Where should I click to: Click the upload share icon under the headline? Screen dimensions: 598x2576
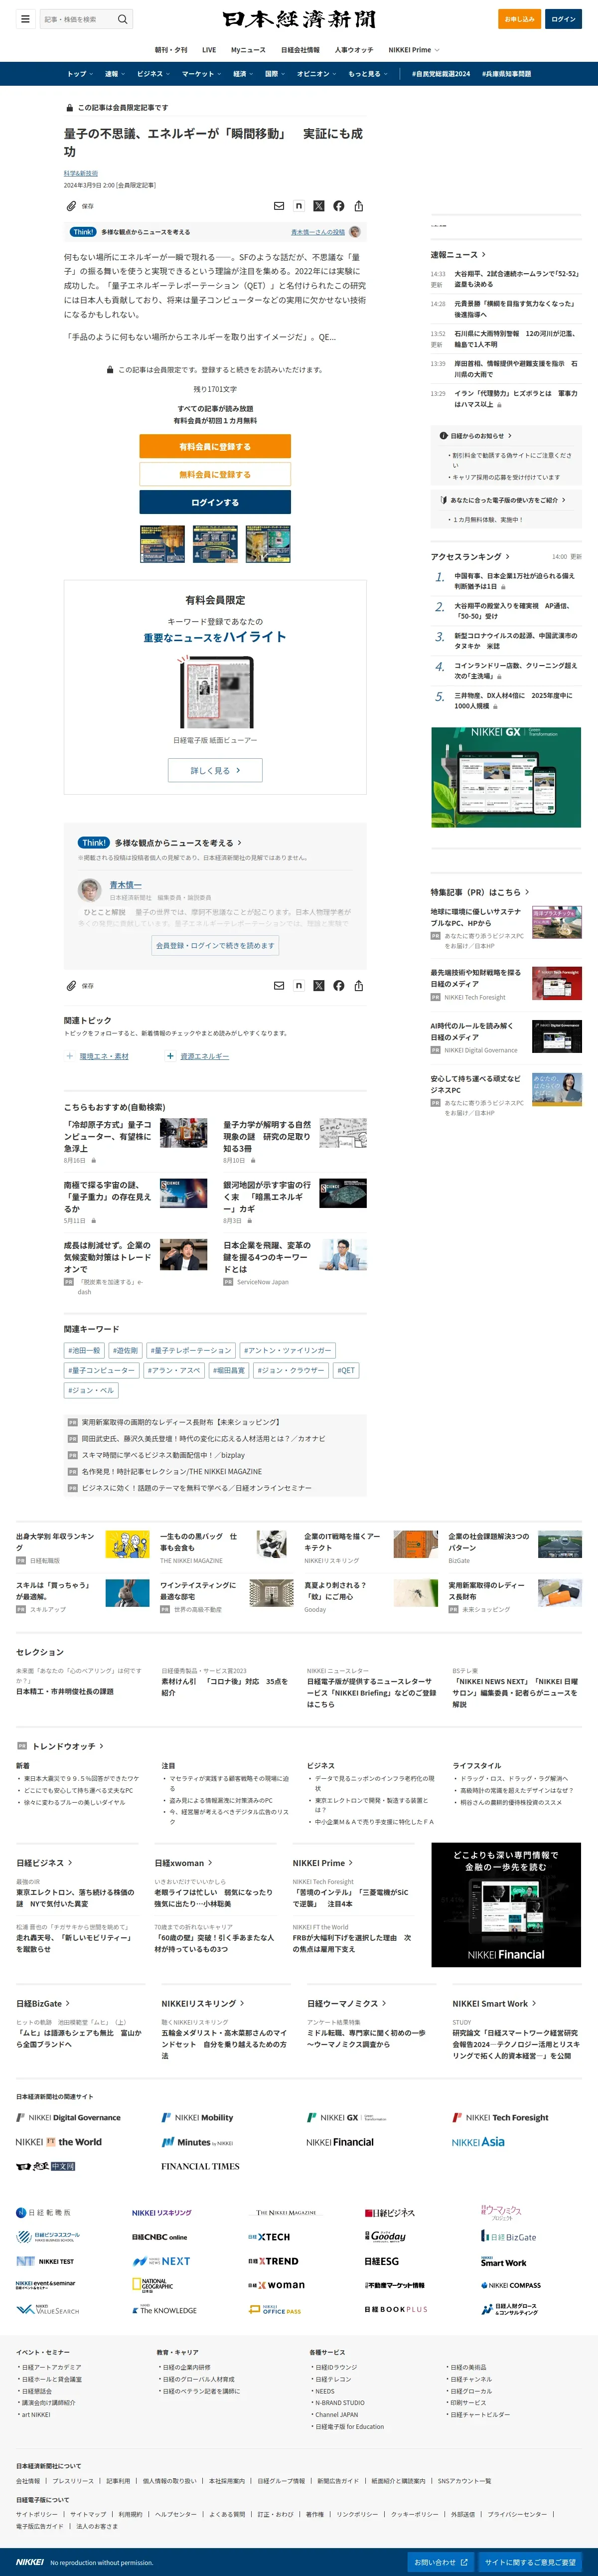tap(359, 205)
